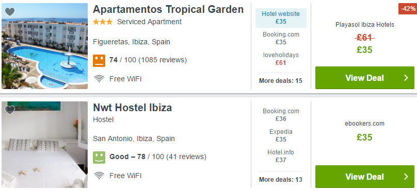Choose the Booking.com £35 offer
This screenshot has height=191, width=417.
(x=281, y=38)
